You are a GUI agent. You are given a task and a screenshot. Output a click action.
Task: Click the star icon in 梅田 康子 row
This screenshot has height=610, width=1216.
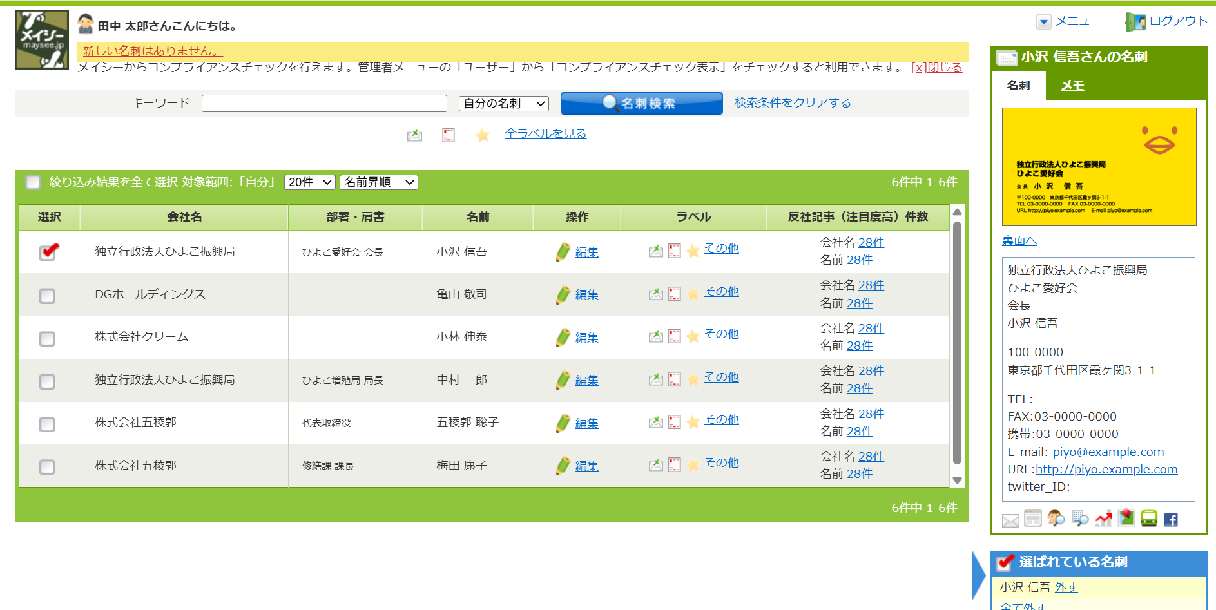pyautogui.click(x=693, y=465)
